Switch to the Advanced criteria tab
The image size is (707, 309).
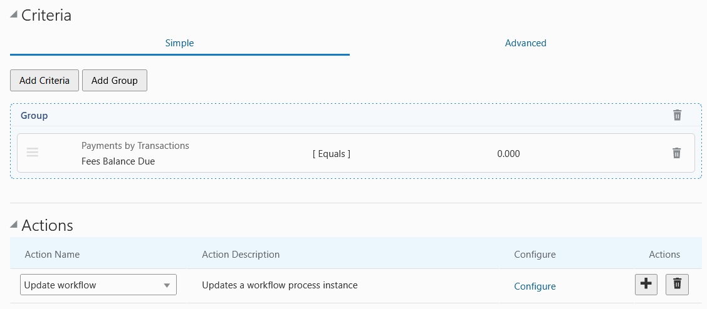525,43
